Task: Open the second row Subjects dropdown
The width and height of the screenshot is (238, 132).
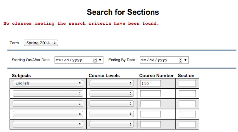Action: (48, 94)
